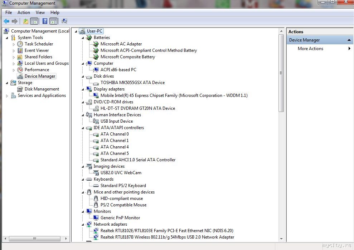Expand the Task Scheduler node
Viewport: 354px width, 250px height.
click(x=14, y=44)
